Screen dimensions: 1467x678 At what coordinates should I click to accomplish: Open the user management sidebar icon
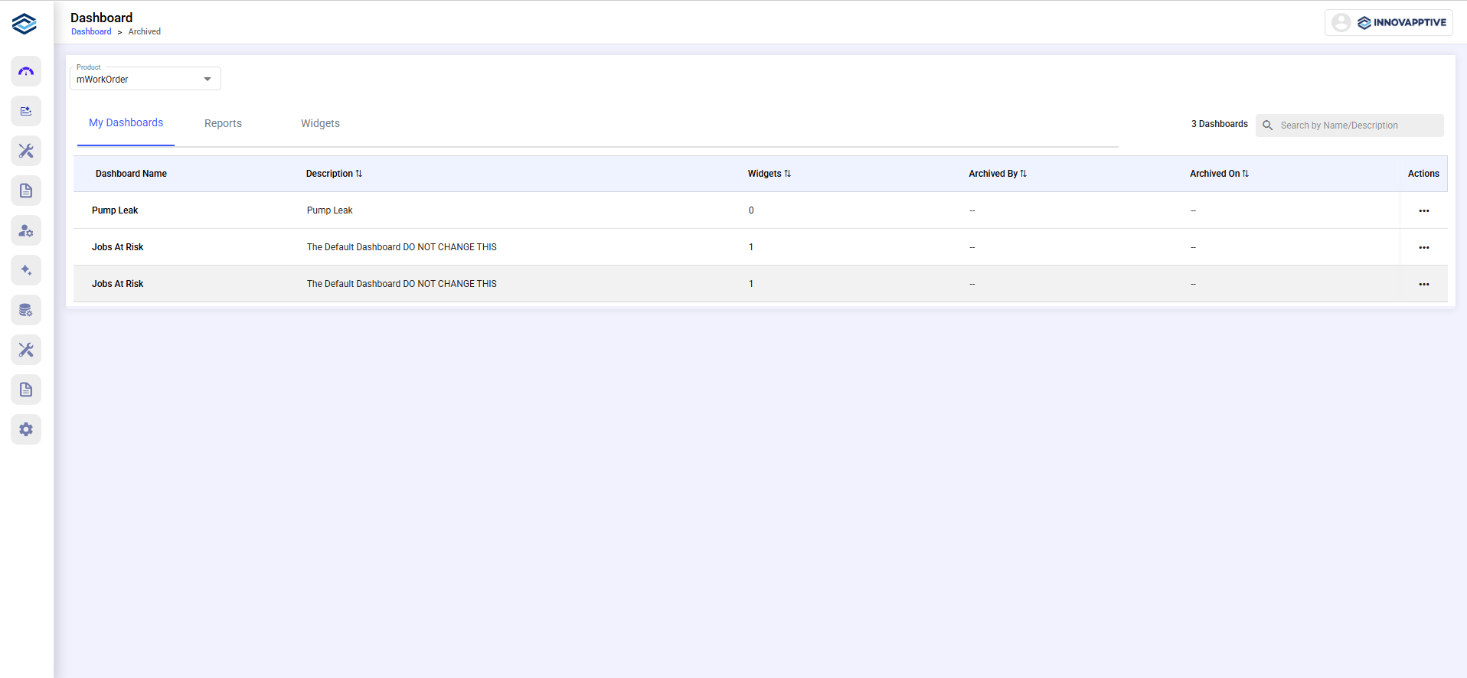[x=26, y=230]
